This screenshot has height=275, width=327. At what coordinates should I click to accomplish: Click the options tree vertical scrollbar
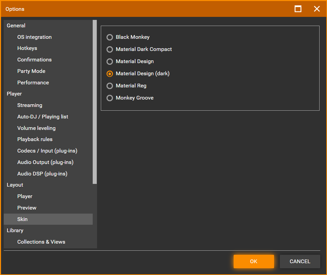[95, 101]
